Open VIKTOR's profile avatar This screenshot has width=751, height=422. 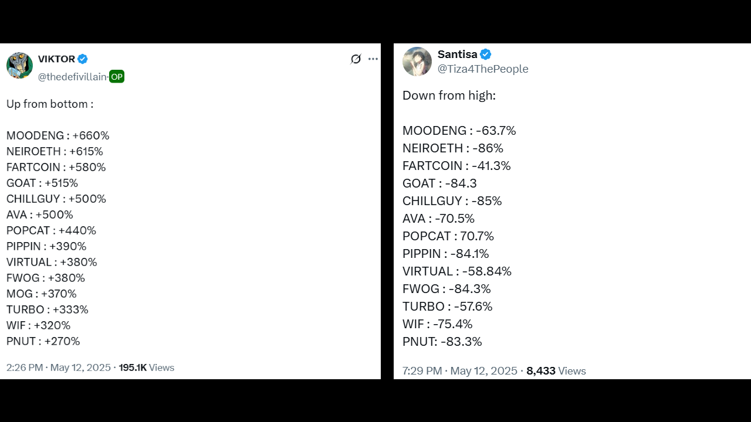point(19,65)
